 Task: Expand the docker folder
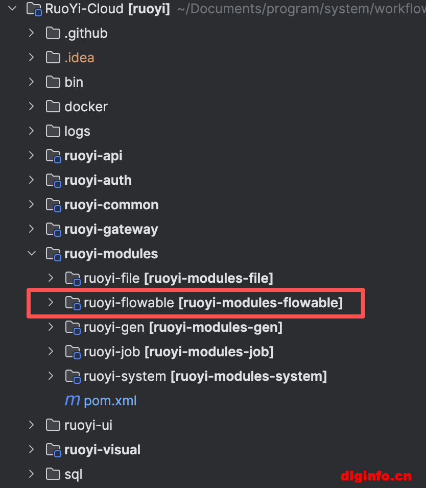(32, 107)
